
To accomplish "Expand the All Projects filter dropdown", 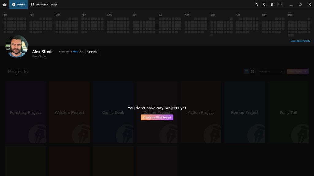I will coord(271,71).
